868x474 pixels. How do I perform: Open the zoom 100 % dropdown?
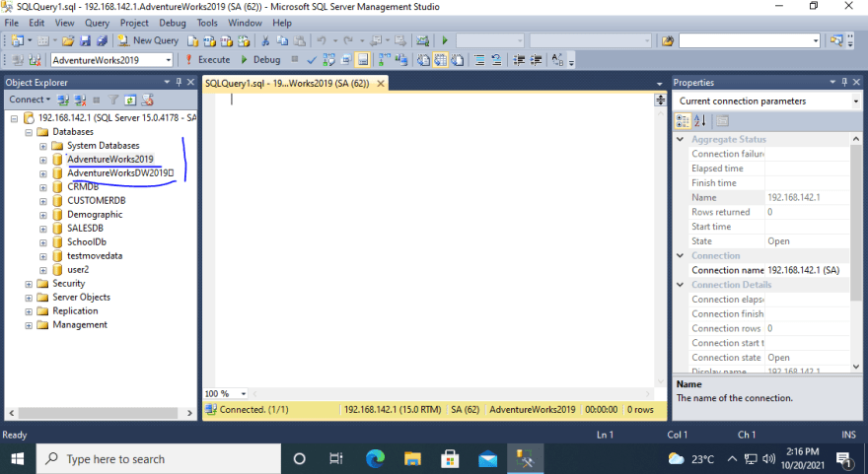243,394
